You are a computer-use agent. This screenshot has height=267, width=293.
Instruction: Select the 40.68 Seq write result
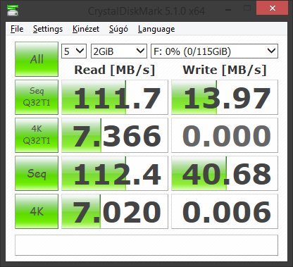pos(225,173)
